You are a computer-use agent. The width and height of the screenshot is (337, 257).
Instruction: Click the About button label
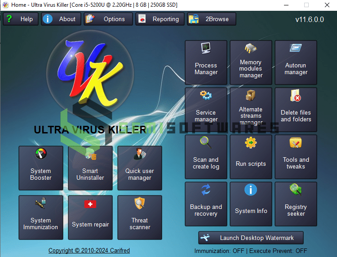(x=67, y=19)
